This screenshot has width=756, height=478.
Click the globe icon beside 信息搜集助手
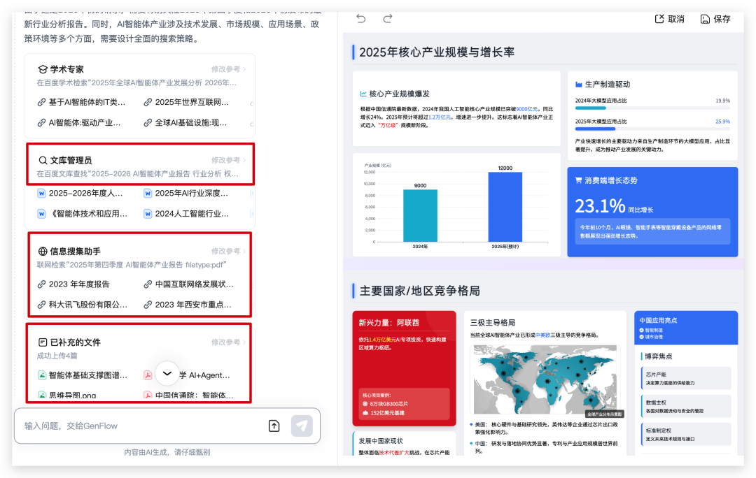[43, 250]
